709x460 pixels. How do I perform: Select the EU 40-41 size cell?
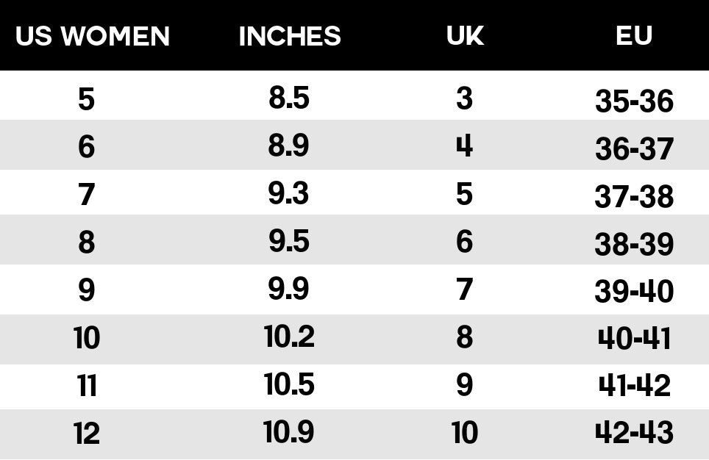click(x=634, y=339)
